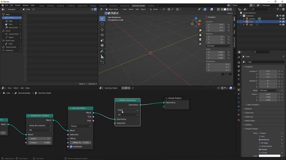286x160 pixels.
Task: Enable the Texture Space checkbox
Action: point(260,146)
